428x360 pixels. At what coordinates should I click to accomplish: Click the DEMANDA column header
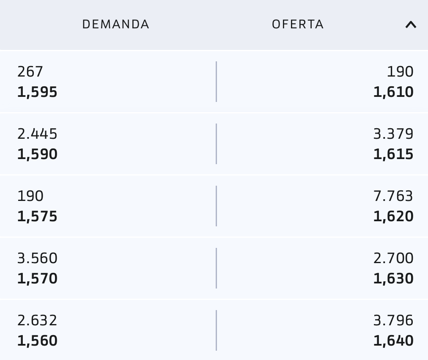coord(115,25)
